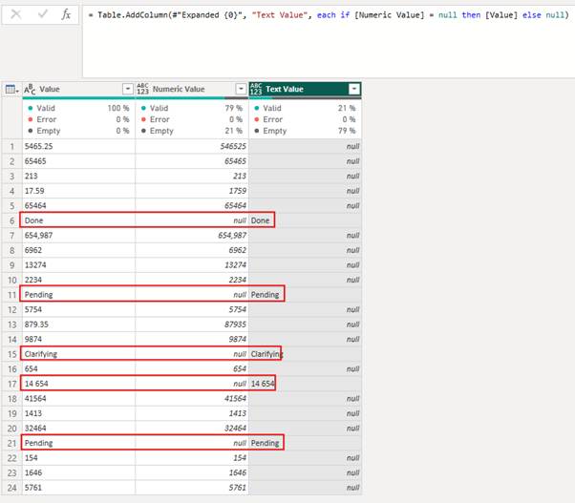Click inside the formula bar text
The image size is (575, 503).
(287, 15)
